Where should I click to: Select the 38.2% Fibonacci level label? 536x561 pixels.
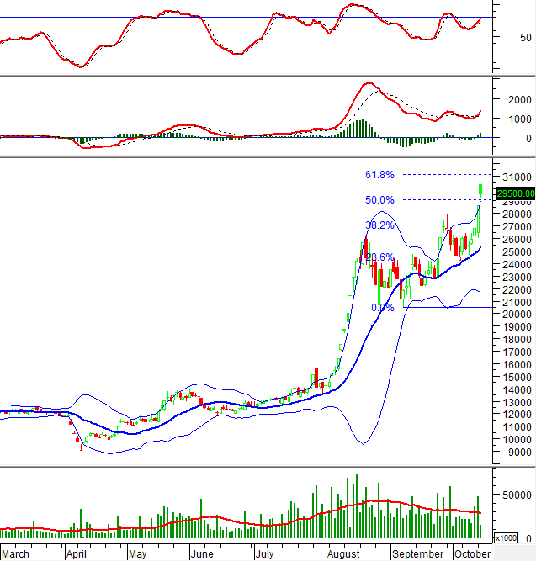click(379, 225)
